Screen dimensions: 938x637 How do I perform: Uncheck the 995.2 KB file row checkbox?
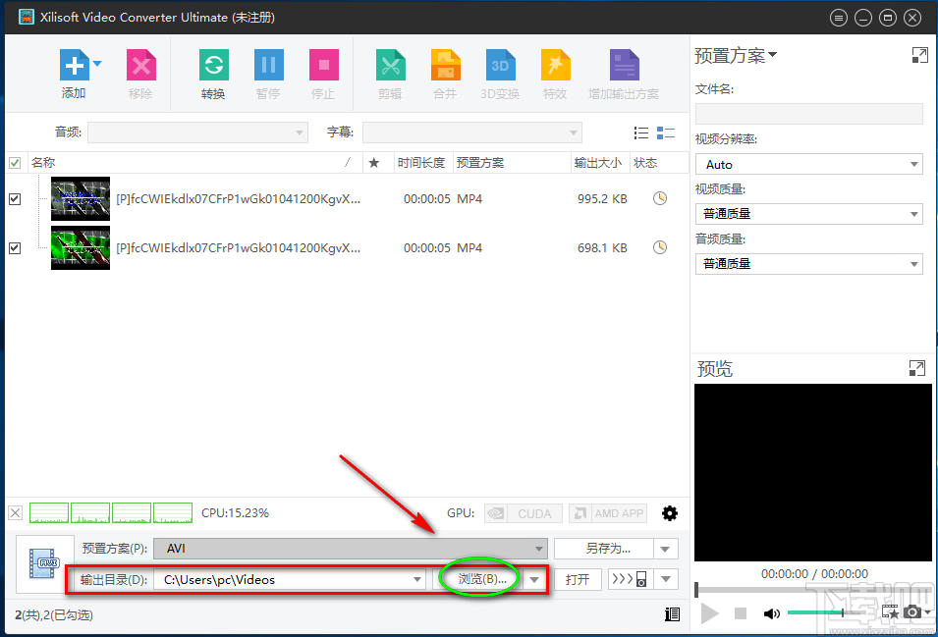coord(15,199)
